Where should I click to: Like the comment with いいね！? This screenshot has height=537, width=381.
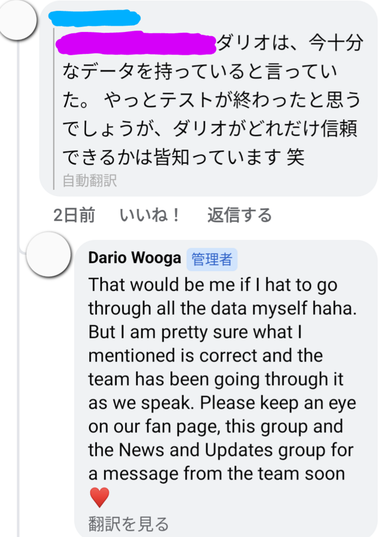click(149, 216)
